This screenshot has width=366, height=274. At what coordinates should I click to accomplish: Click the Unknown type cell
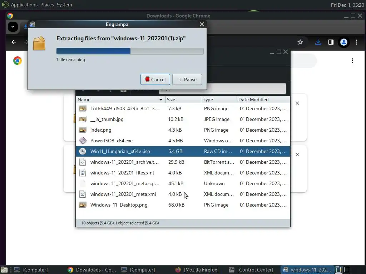click(x=214, y=184)
